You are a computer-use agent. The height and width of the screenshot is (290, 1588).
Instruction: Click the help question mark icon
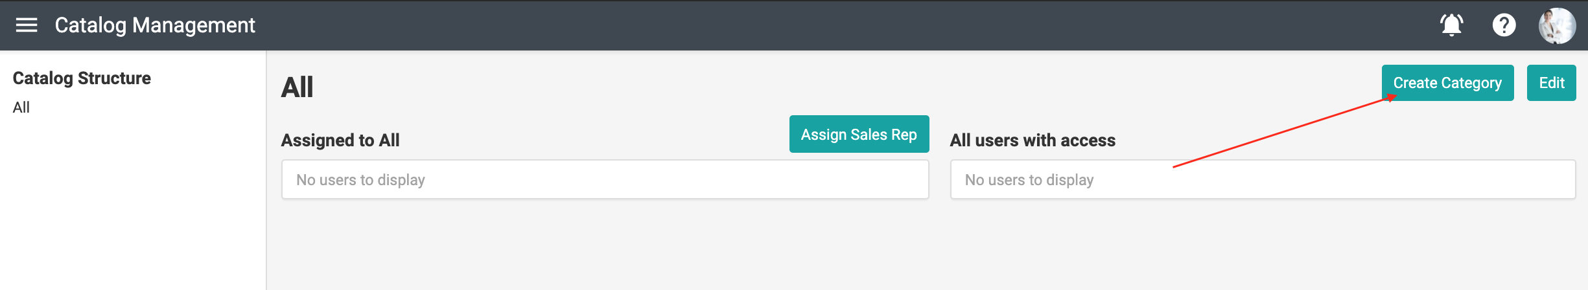pos(1504,25)
